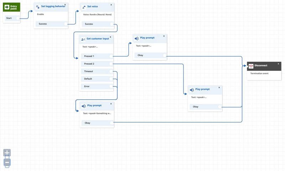Click the 'Termination event' text
This screenshot has height=171, width=285.
(259, 74)
